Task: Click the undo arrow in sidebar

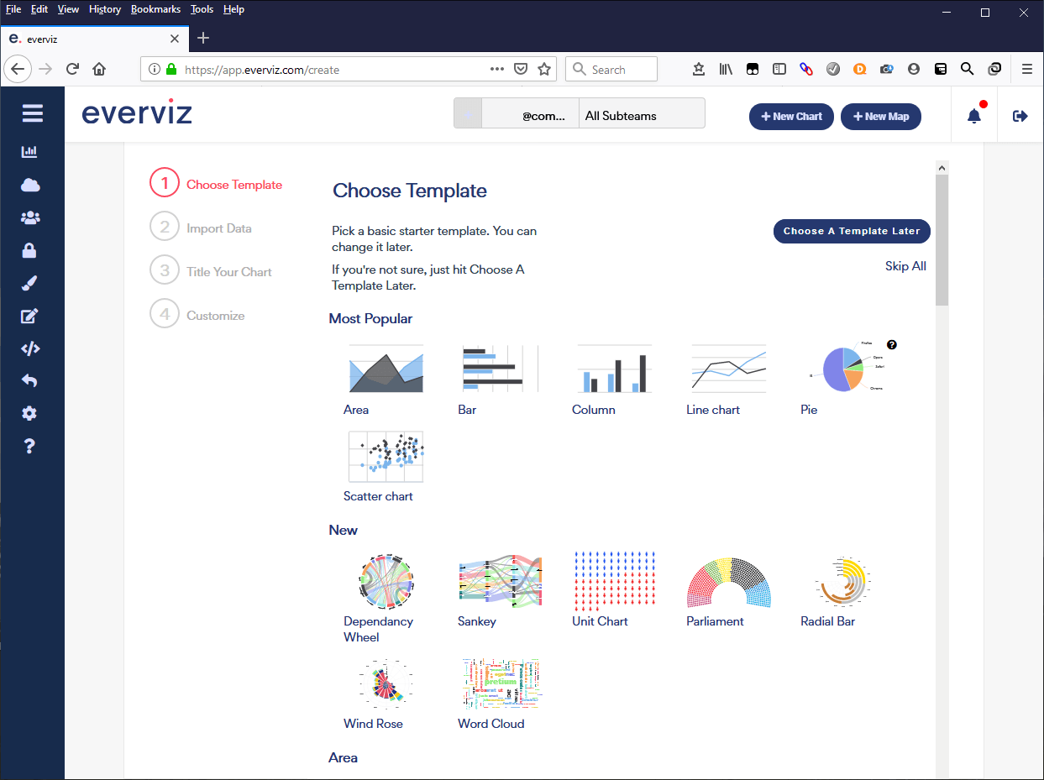Action: [29, 380]
